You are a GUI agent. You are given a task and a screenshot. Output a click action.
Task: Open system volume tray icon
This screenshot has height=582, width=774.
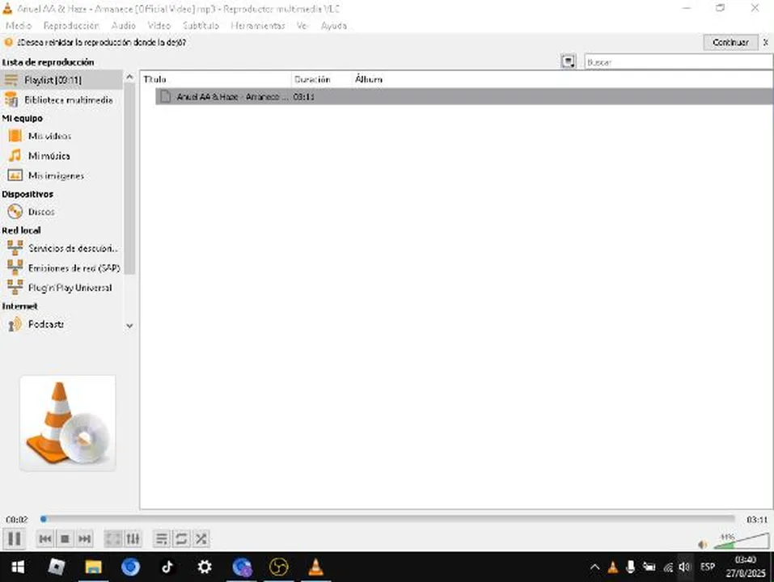[x=685, y=567]
